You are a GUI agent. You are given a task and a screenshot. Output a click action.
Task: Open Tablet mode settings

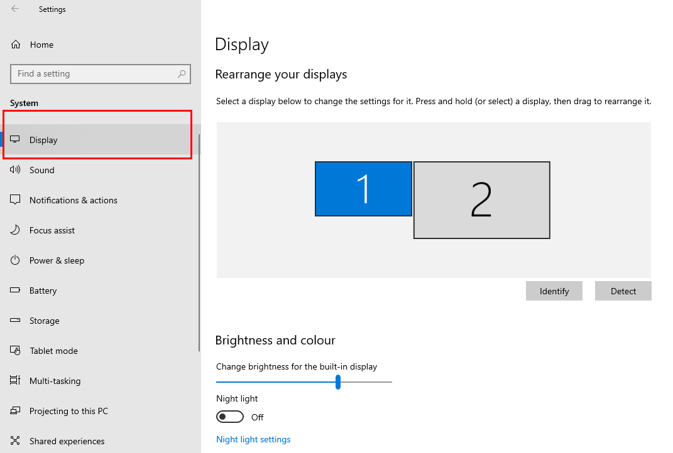tap(101, 351)
